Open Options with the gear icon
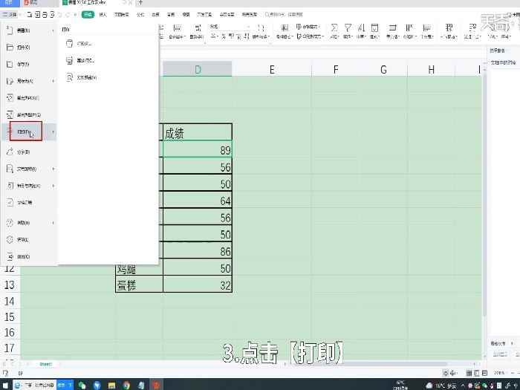This screenshot has height=390, width=520. click(x=22, y=240)
